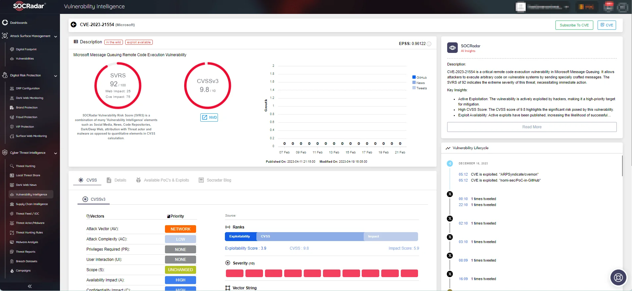Viewport: 632px width, 291px height.
Task: Click the Subscribe To CVE button
Action: (x=574, y=25)
